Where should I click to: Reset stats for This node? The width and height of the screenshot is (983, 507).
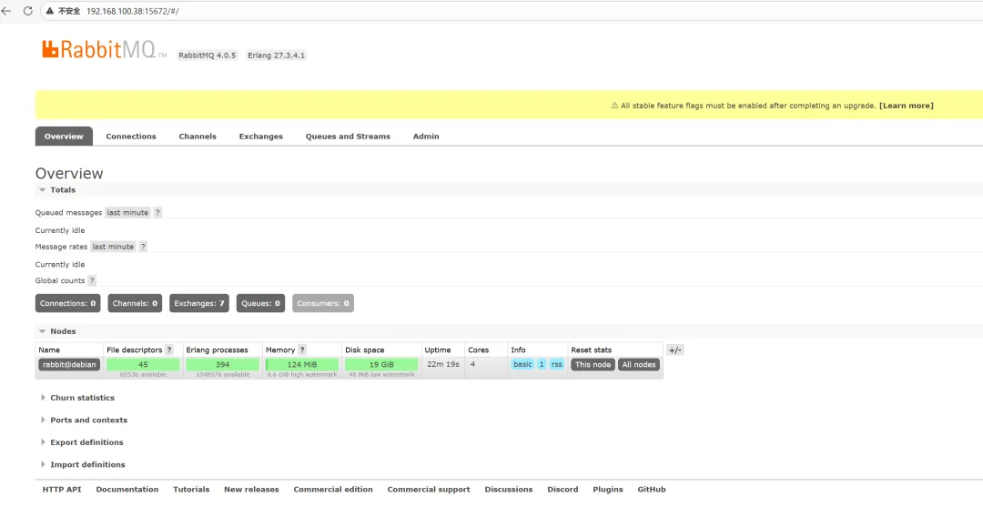click(593, 365)
